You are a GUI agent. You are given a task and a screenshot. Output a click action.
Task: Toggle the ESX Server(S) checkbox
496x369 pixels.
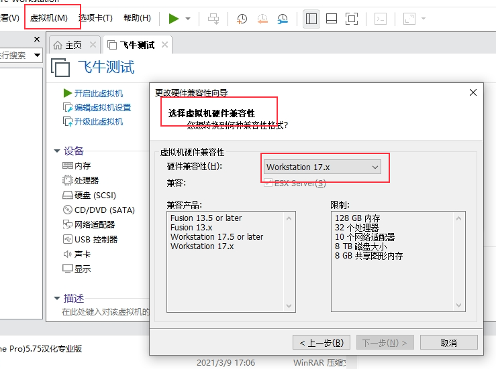[268, 182]
